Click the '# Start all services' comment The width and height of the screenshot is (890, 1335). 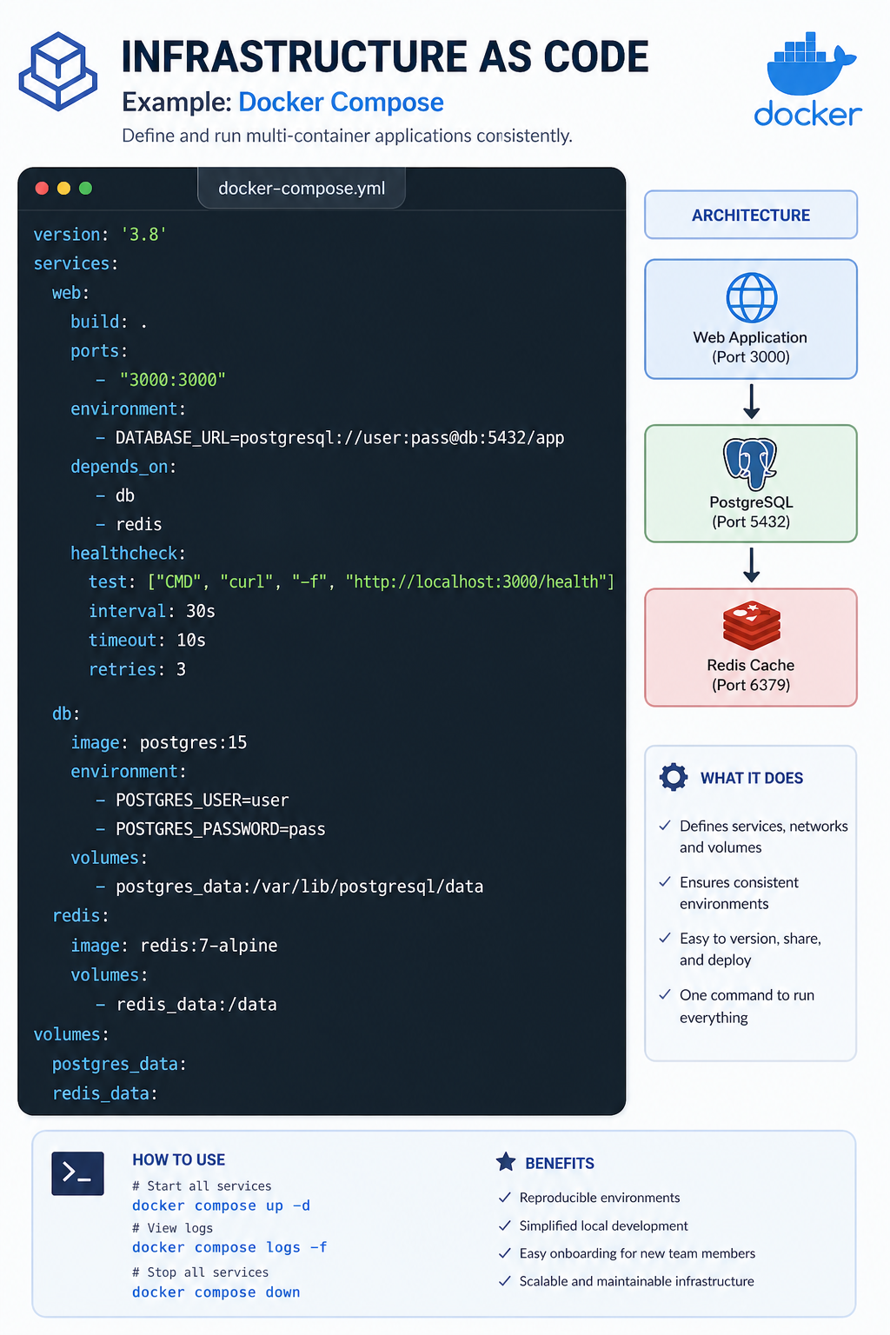click(202, 1186)
